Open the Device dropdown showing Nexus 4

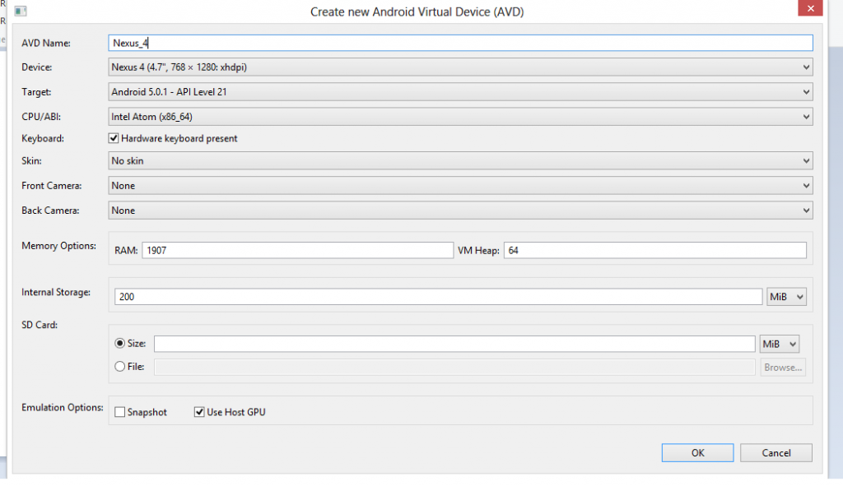pyautogui.click(x=460, y=67)
